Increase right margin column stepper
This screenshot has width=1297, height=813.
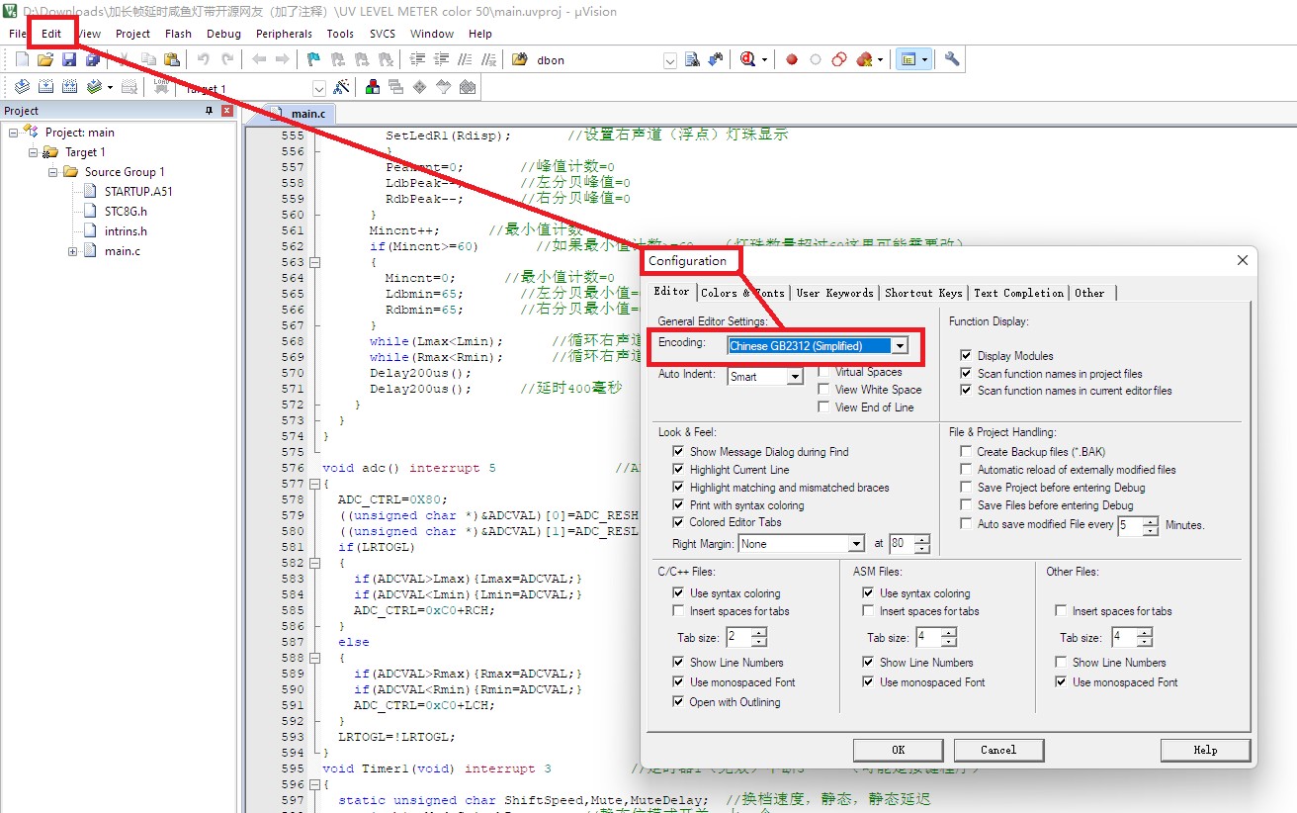tap(922, 539)
